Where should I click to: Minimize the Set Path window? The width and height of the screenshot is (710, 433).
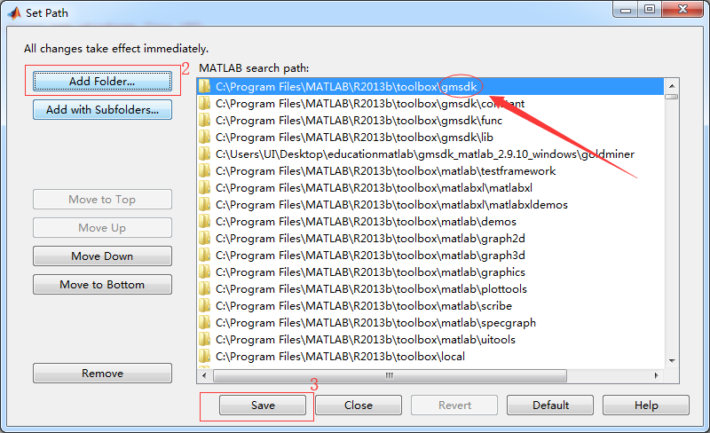[x=626, y=10]
